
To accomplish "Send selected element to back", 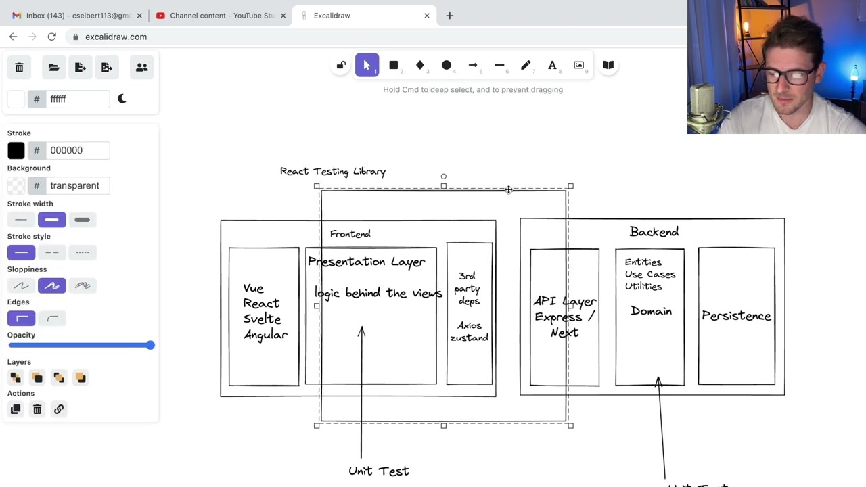I will click(x=16, y=377).
